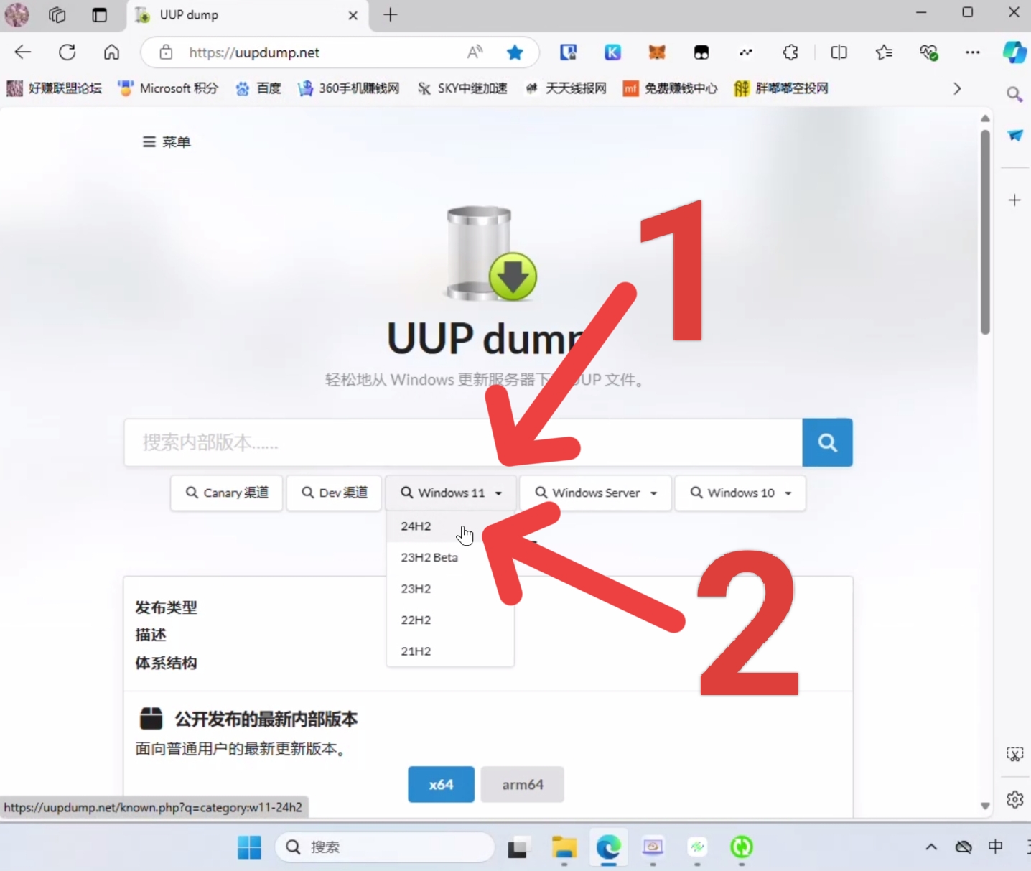The height and width of the screenshot is (871, 1031).
Task: Open the sidebar blue paper plane icon
Action: (x=1014, y=135)
